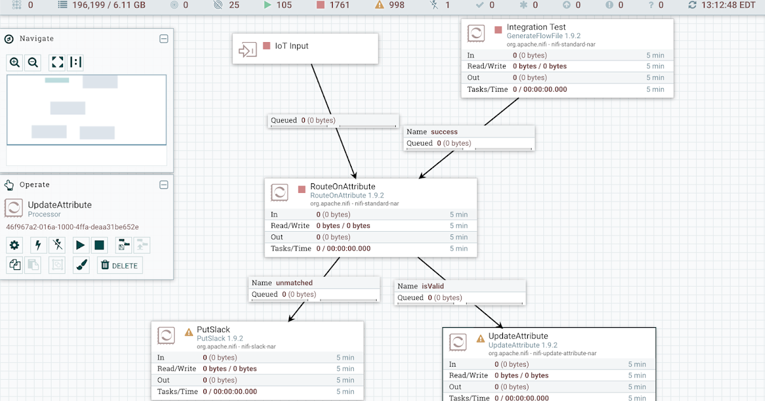Enable the processor via the lightning icon
The image size is (765, 401).
[37, 245]
